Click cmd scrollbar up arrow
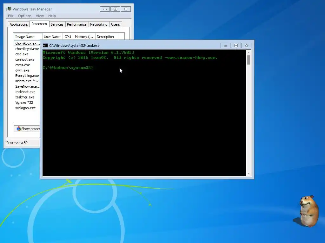 (249, 53)
